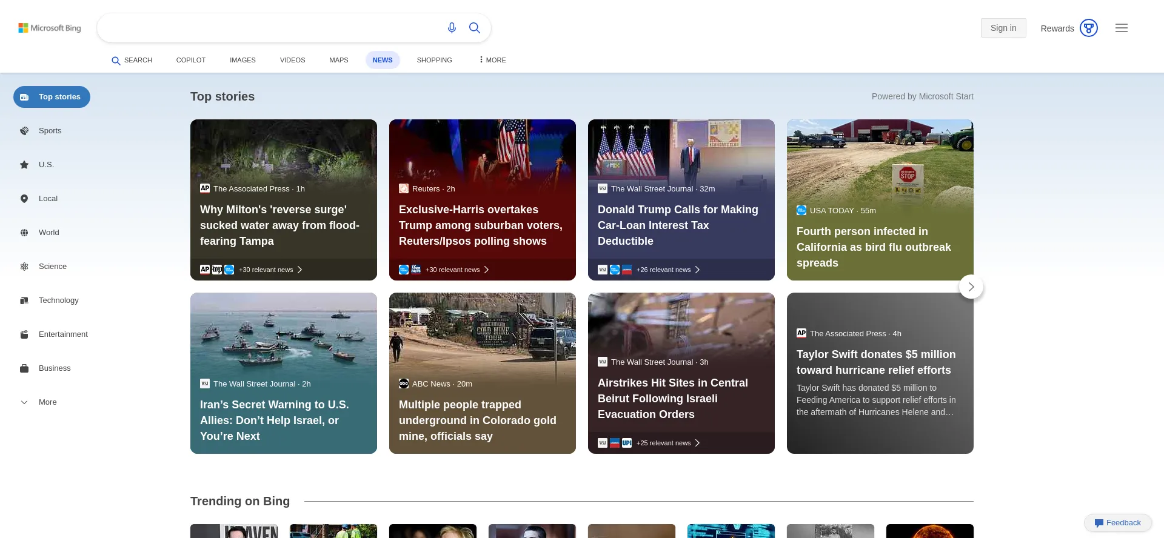Click the Sign in button

1003,28
